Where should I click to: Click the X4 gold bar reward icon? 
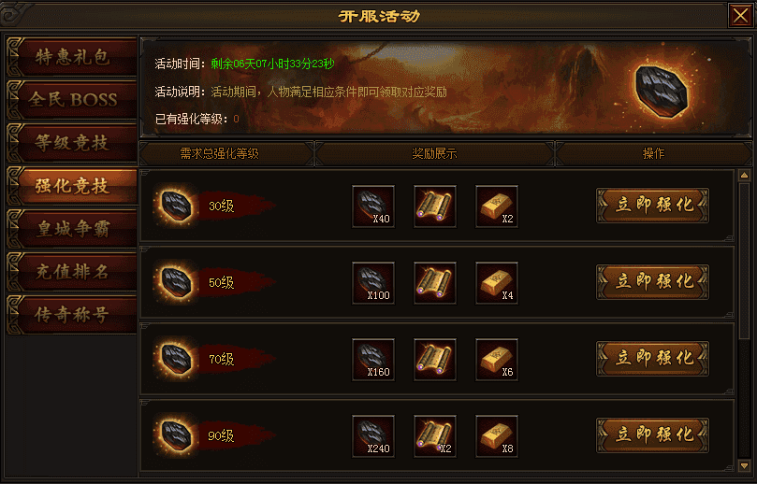pos(497,283)
